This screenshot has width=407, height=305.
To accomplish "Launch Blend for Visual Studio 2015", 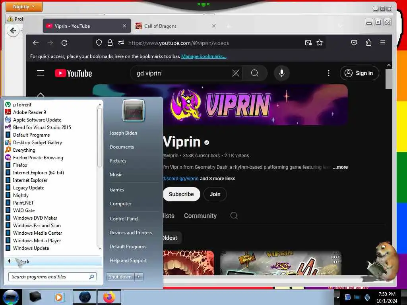I will pos(42,127).
